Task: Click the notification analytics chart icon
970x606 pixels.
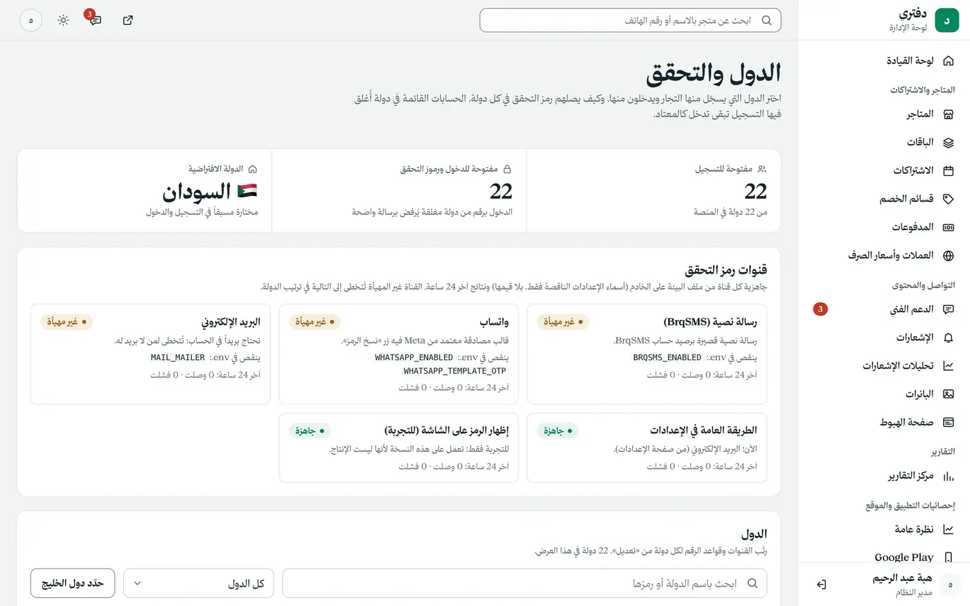Action: pos(949,366)
